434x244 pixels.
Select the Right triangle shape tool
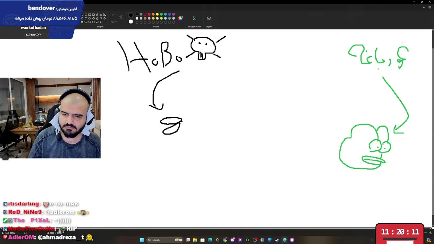104,15
